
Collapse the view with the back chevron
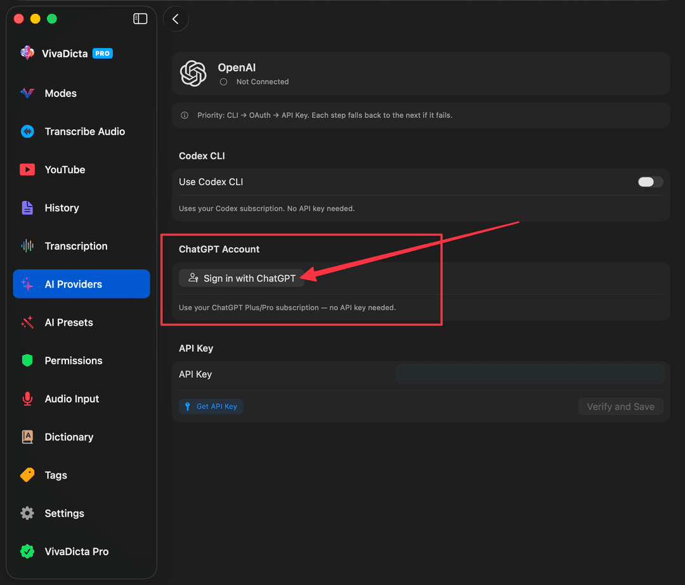pyautogui.click(x=176, y=18)
